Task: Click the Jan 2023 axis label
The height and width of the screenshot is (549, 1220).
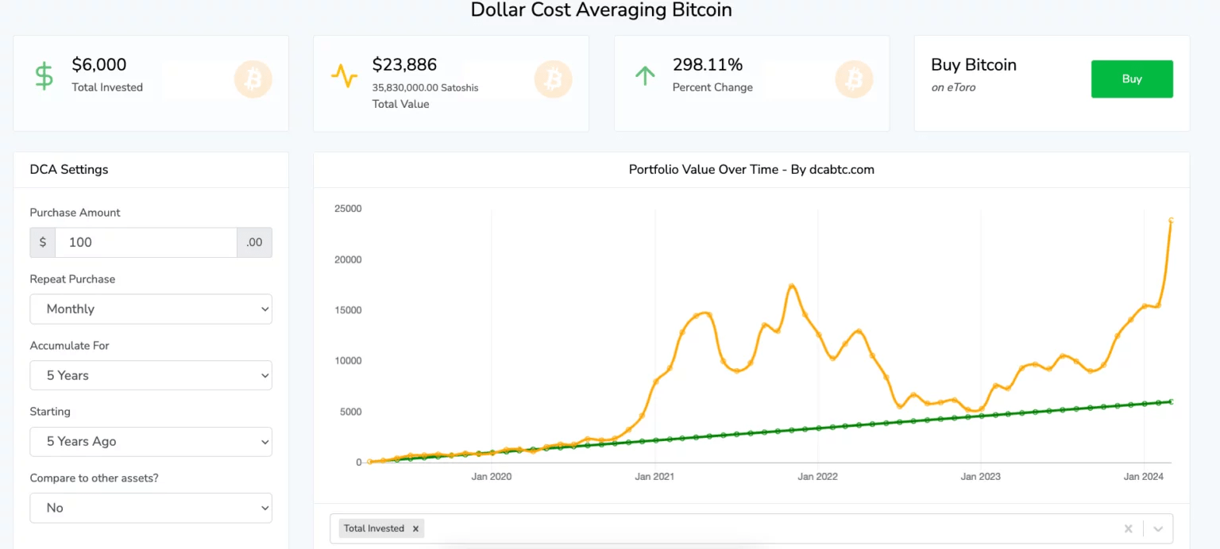Action: click(x=980, y=477)
